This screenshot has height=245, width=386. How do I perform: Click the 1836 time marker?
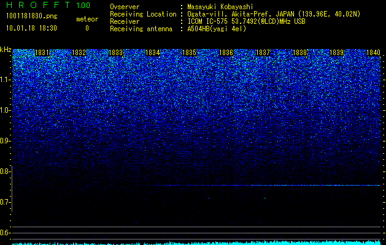tap(226, 53)
